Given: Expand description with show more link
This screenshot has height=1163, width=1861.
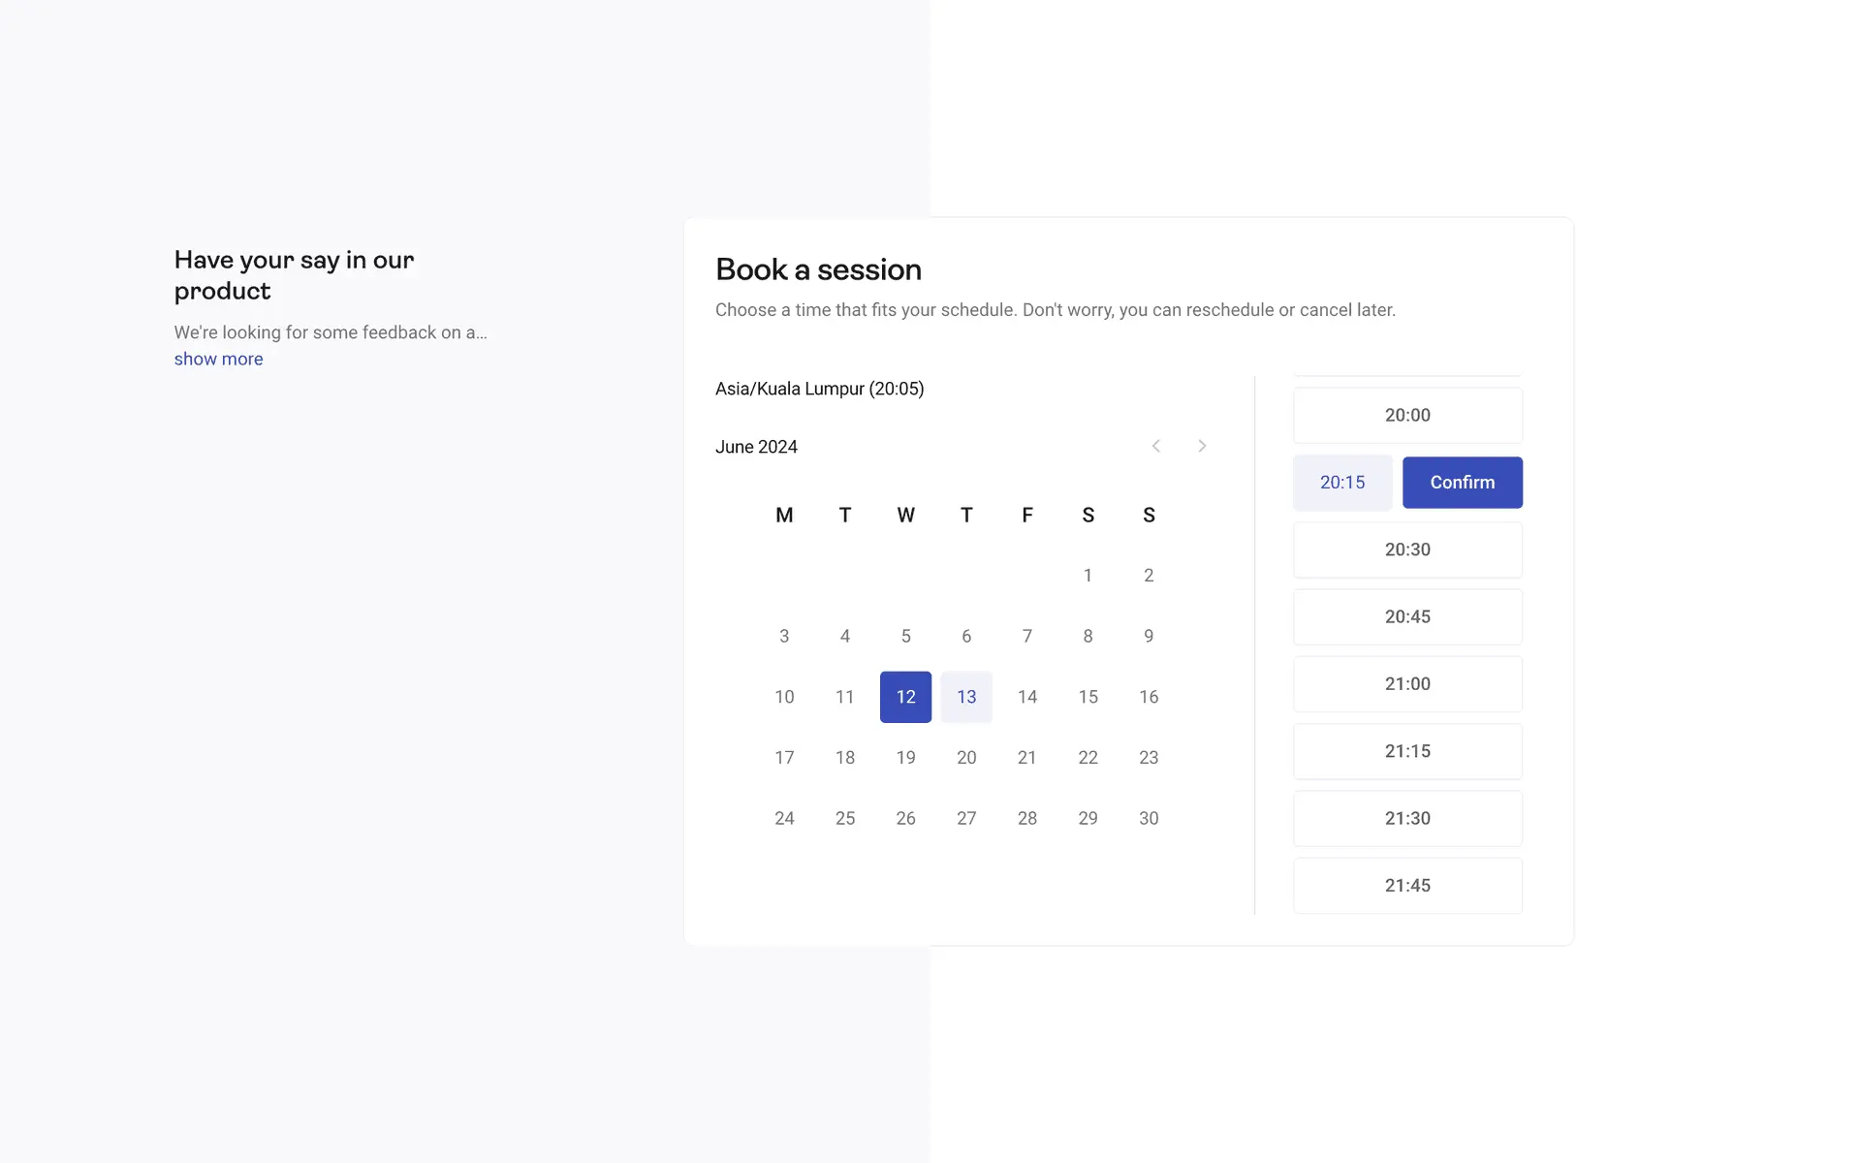Looking at the screenshot, I should click(218, 359).
